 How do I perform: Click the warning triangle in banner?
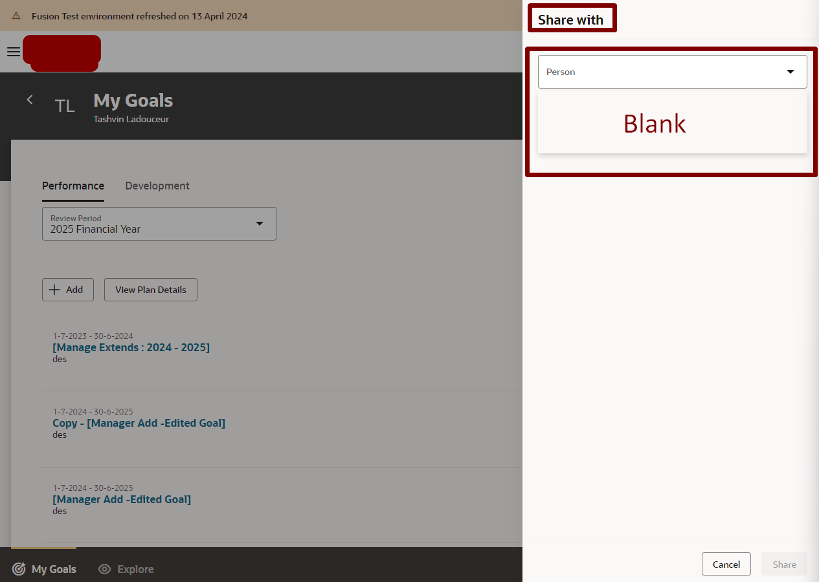pos(16,16)
